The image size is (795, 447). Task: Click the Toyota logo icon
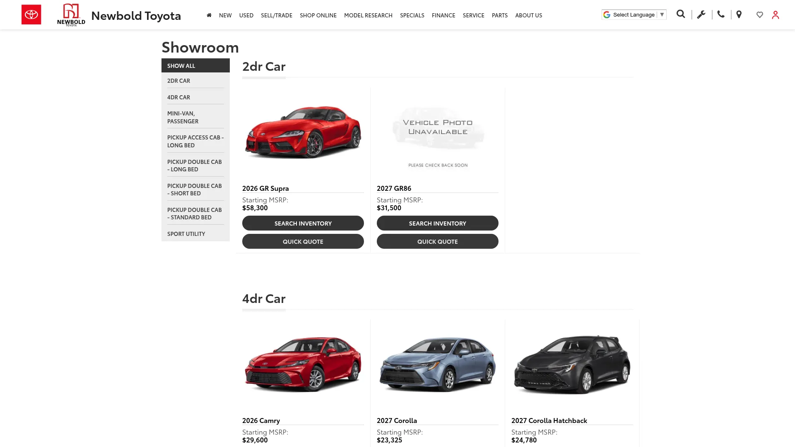pyautogui.click(x=31, y=14)
